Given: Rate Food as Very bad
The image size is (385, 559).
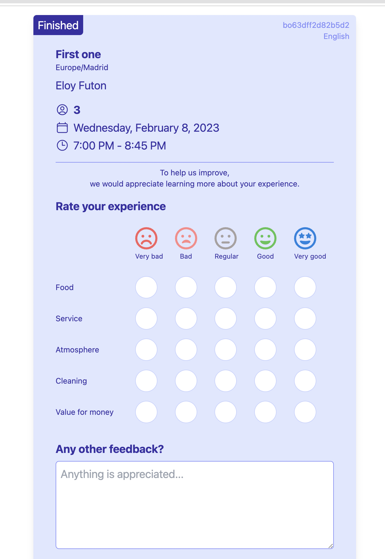Looking at the screenshot, I should 146,287.
